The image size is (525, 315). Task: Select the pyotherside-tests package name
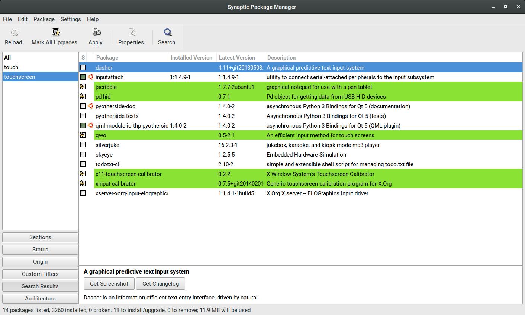(117, 116)
